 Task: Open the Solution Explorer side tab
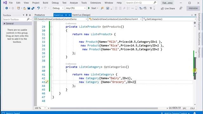point(199,22)
